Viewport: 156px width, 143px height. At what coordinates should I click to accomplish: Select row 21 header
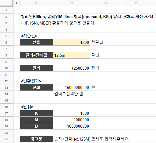pyautogui.click(x=6, y=139)
